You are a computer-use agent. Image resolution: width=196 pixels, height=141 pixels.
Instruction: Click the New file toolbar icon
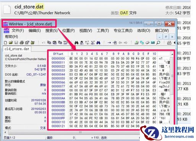[5, 42]
